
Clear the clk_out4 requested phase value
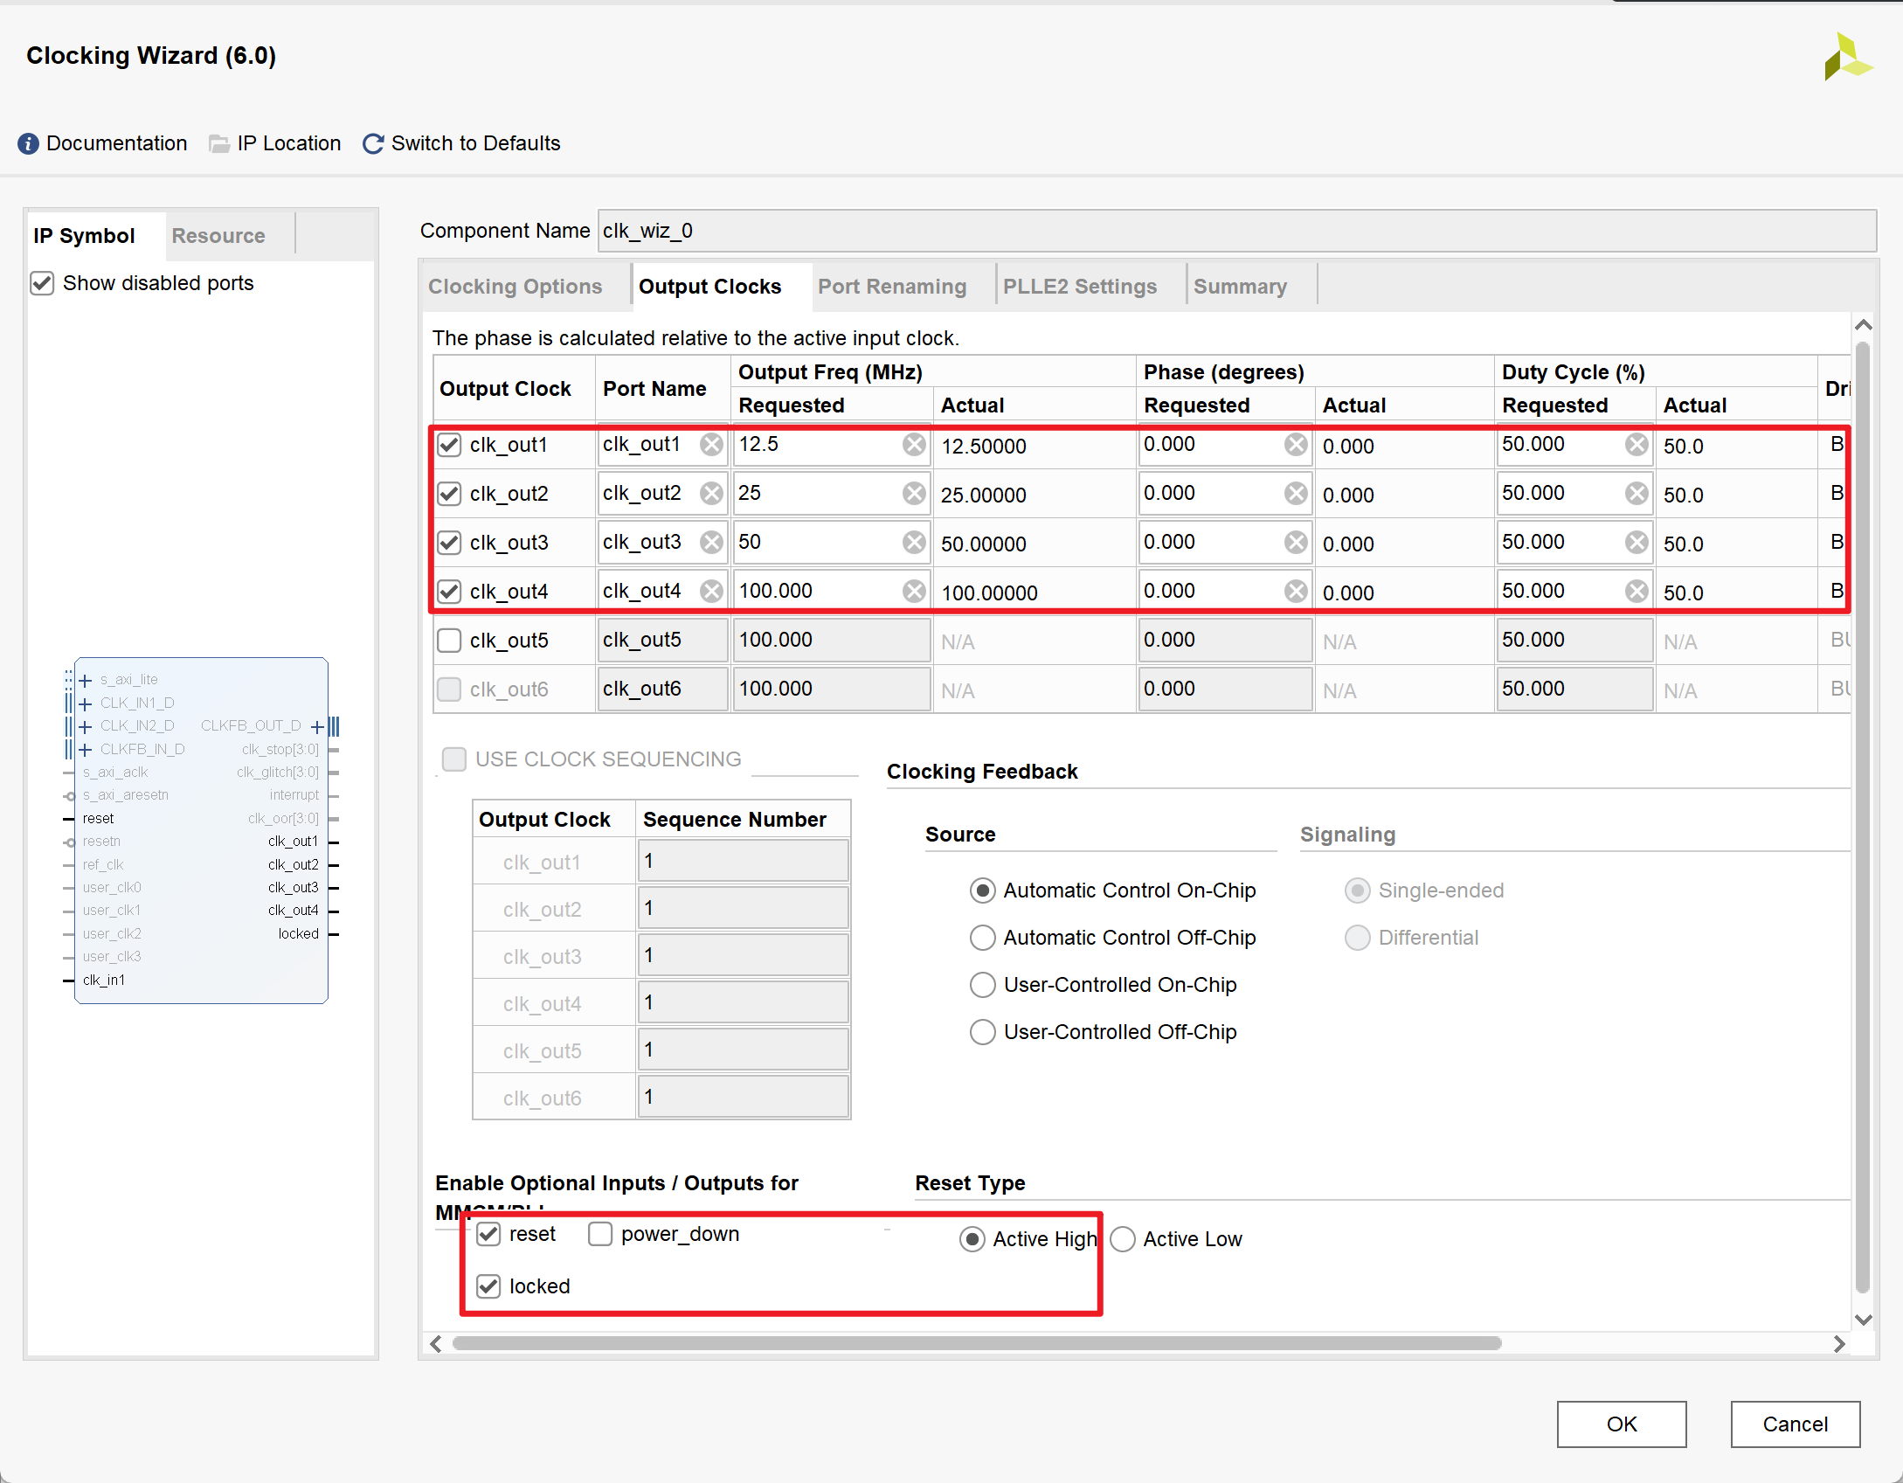click(x=1297, y=592)
